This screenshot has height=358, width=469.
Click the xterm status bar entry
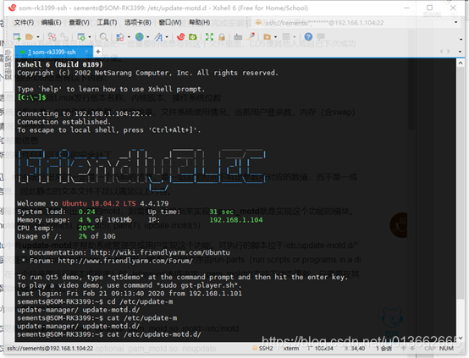click(x=291, y=348)
